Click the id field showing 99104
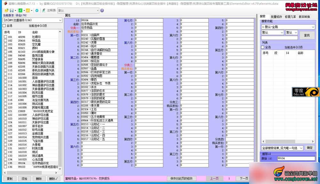The image size is (320, 184). [99, 20]
